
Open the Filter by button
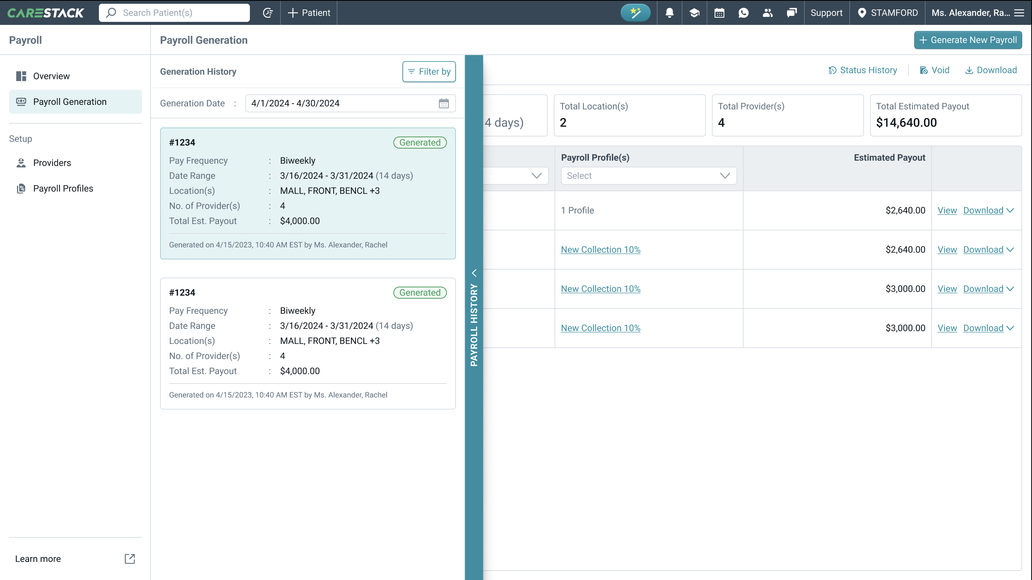(x=429, y=72)
